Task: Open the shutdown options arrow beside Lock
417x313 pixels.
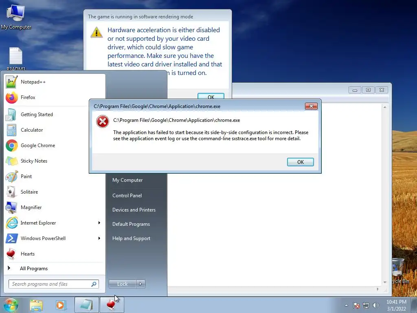Action: [140, 284]
